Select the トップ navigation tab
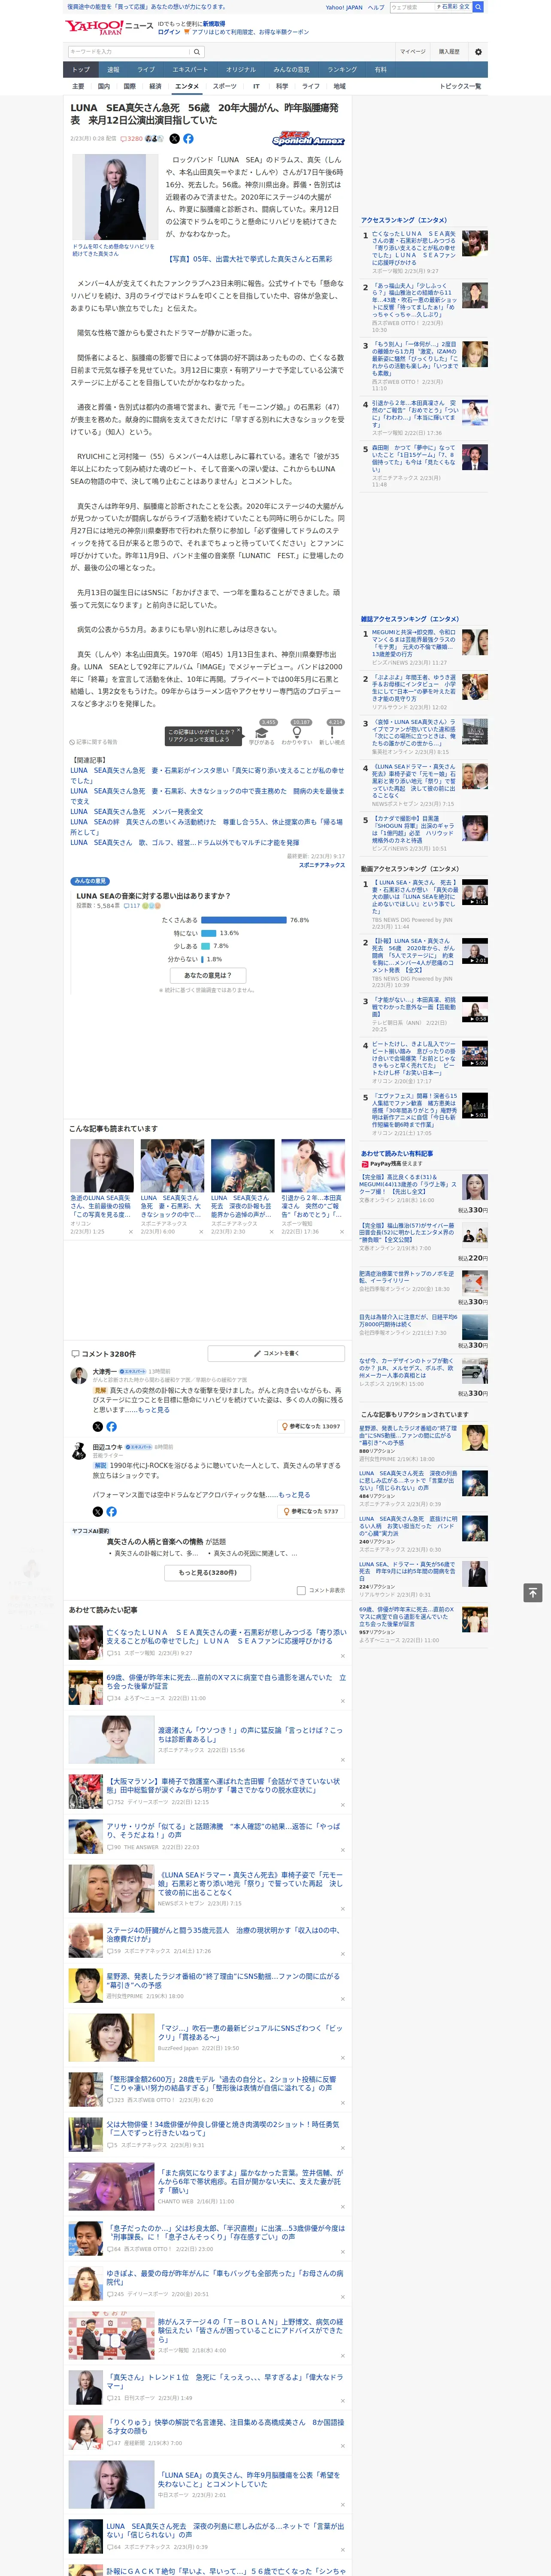This screenshot has height=2576, width=551. point(81,70)
